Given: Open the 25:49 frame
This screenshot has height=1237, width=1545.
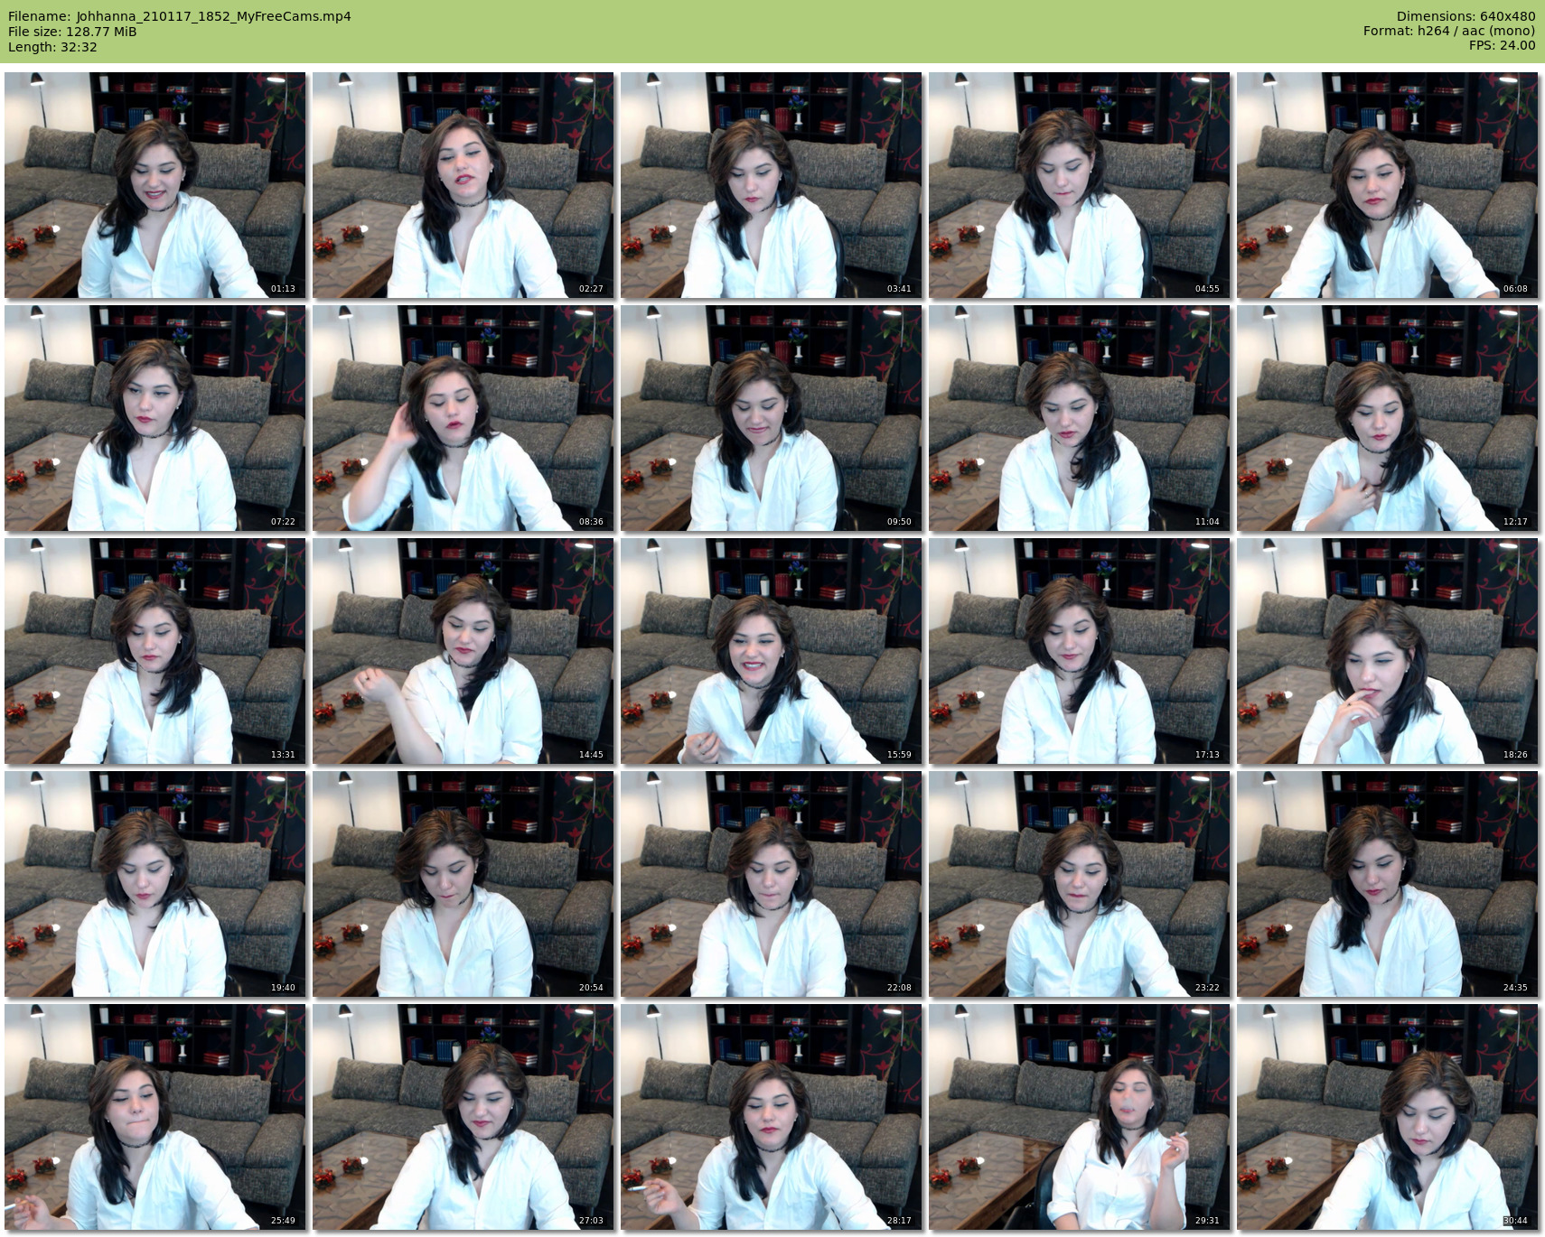Looking at the screenshot, I should 154,1117.
